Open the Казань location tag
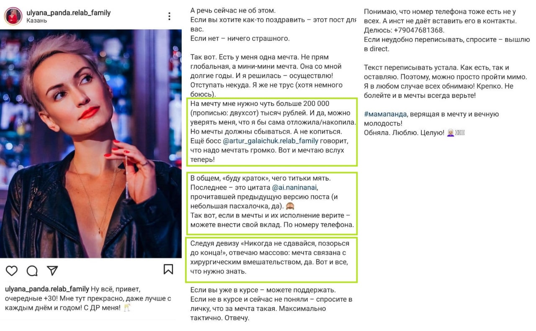 [x=36, y=21]
